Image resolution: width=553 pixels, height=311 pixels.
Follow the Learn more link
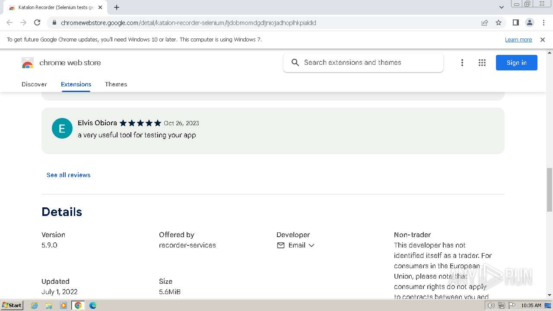point(518,39)
